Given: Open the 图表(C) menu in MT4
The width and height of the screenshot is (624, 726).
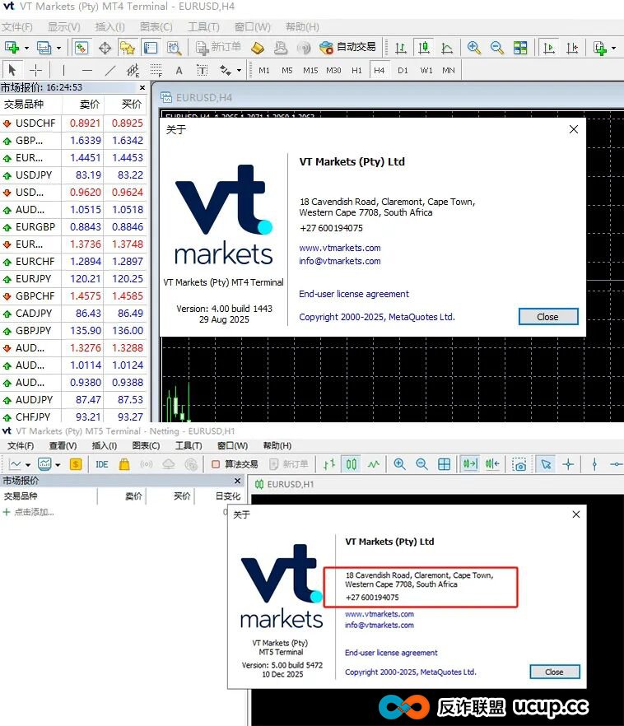Looking at the screenshot, I should [x=156, y=27].
